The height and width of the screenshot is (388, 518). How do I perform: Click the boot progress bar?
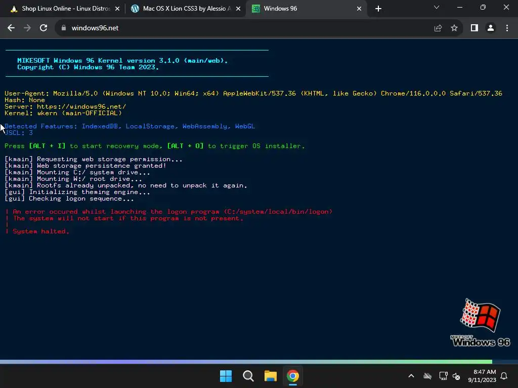click(x=259, y=362)
